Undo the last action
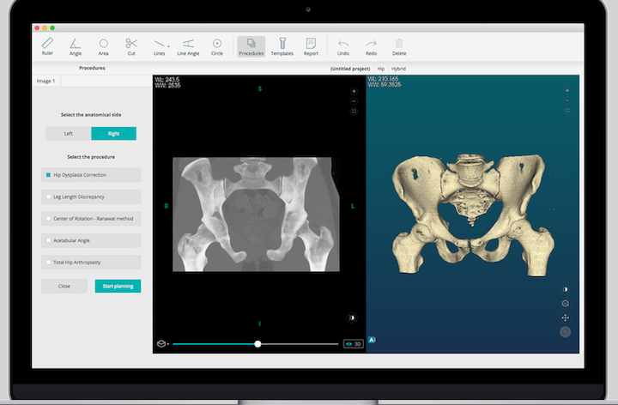Image resolution: width=618 pixels, height=405 pixels. 343,45
